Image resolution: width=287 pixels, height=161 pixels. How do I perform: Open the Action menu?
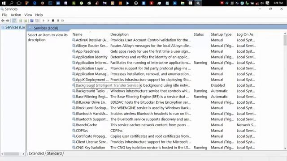16,15
